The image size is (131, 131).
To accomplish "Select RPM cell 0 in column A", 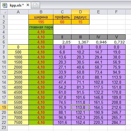I will [x=18, y=47].
